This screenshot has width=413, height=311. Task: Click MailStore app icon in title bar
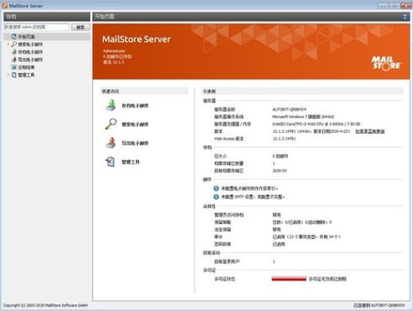click(4, 6)
